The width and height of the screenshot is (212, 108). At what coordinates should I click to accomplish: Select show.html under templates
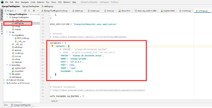click(19, 71)
